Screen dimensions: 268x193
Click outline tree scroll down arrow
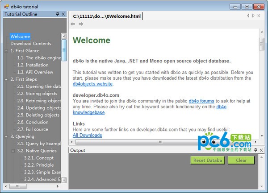click(x=64, y=180)
